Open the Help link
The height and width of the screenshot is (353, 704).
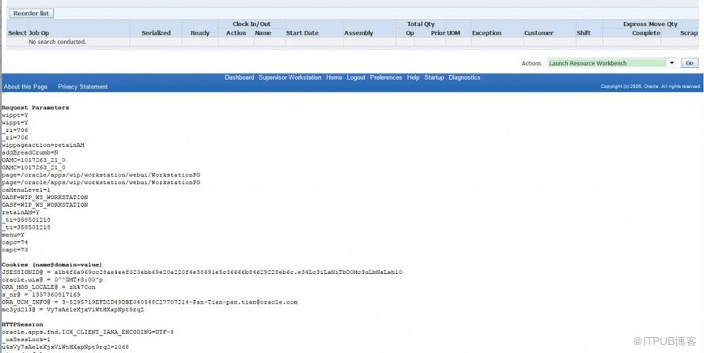tap(413, 77)
